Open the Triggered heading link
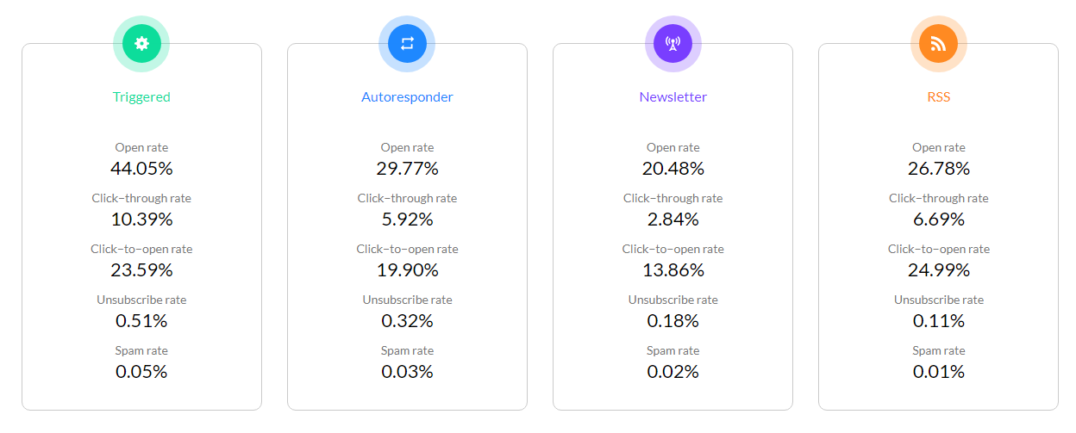This screenshot has width=1076, height=433. point(141,97)
